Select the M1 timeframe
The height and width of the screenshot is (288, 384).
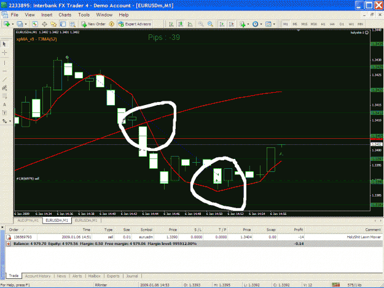286,24
